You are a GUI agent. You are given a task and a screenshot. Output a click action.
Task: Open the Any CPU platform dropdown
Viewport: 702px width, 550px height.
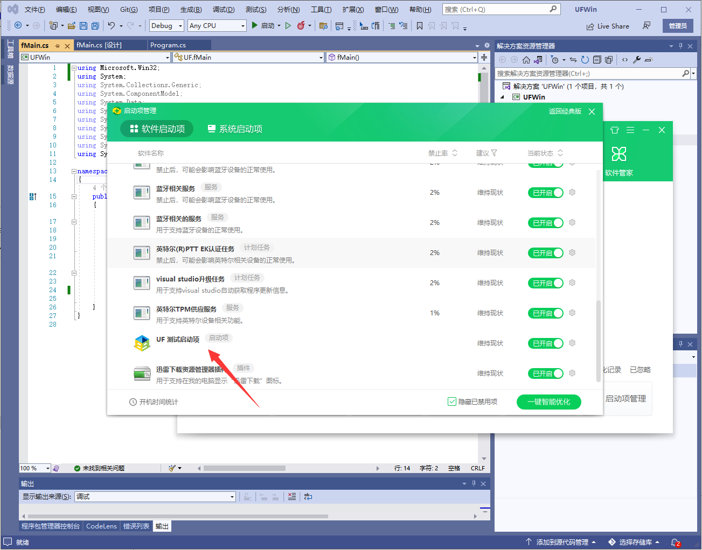click(217, 26)
